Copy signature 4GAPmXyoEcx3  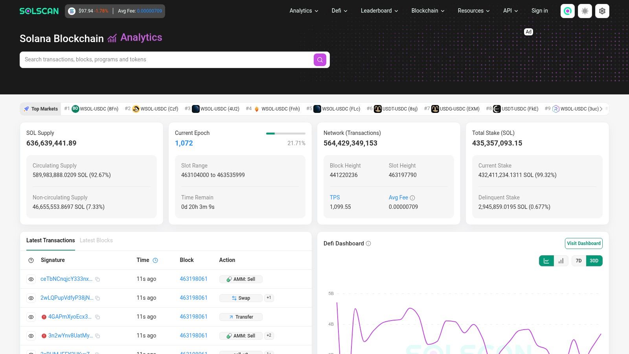click(97, 317)
